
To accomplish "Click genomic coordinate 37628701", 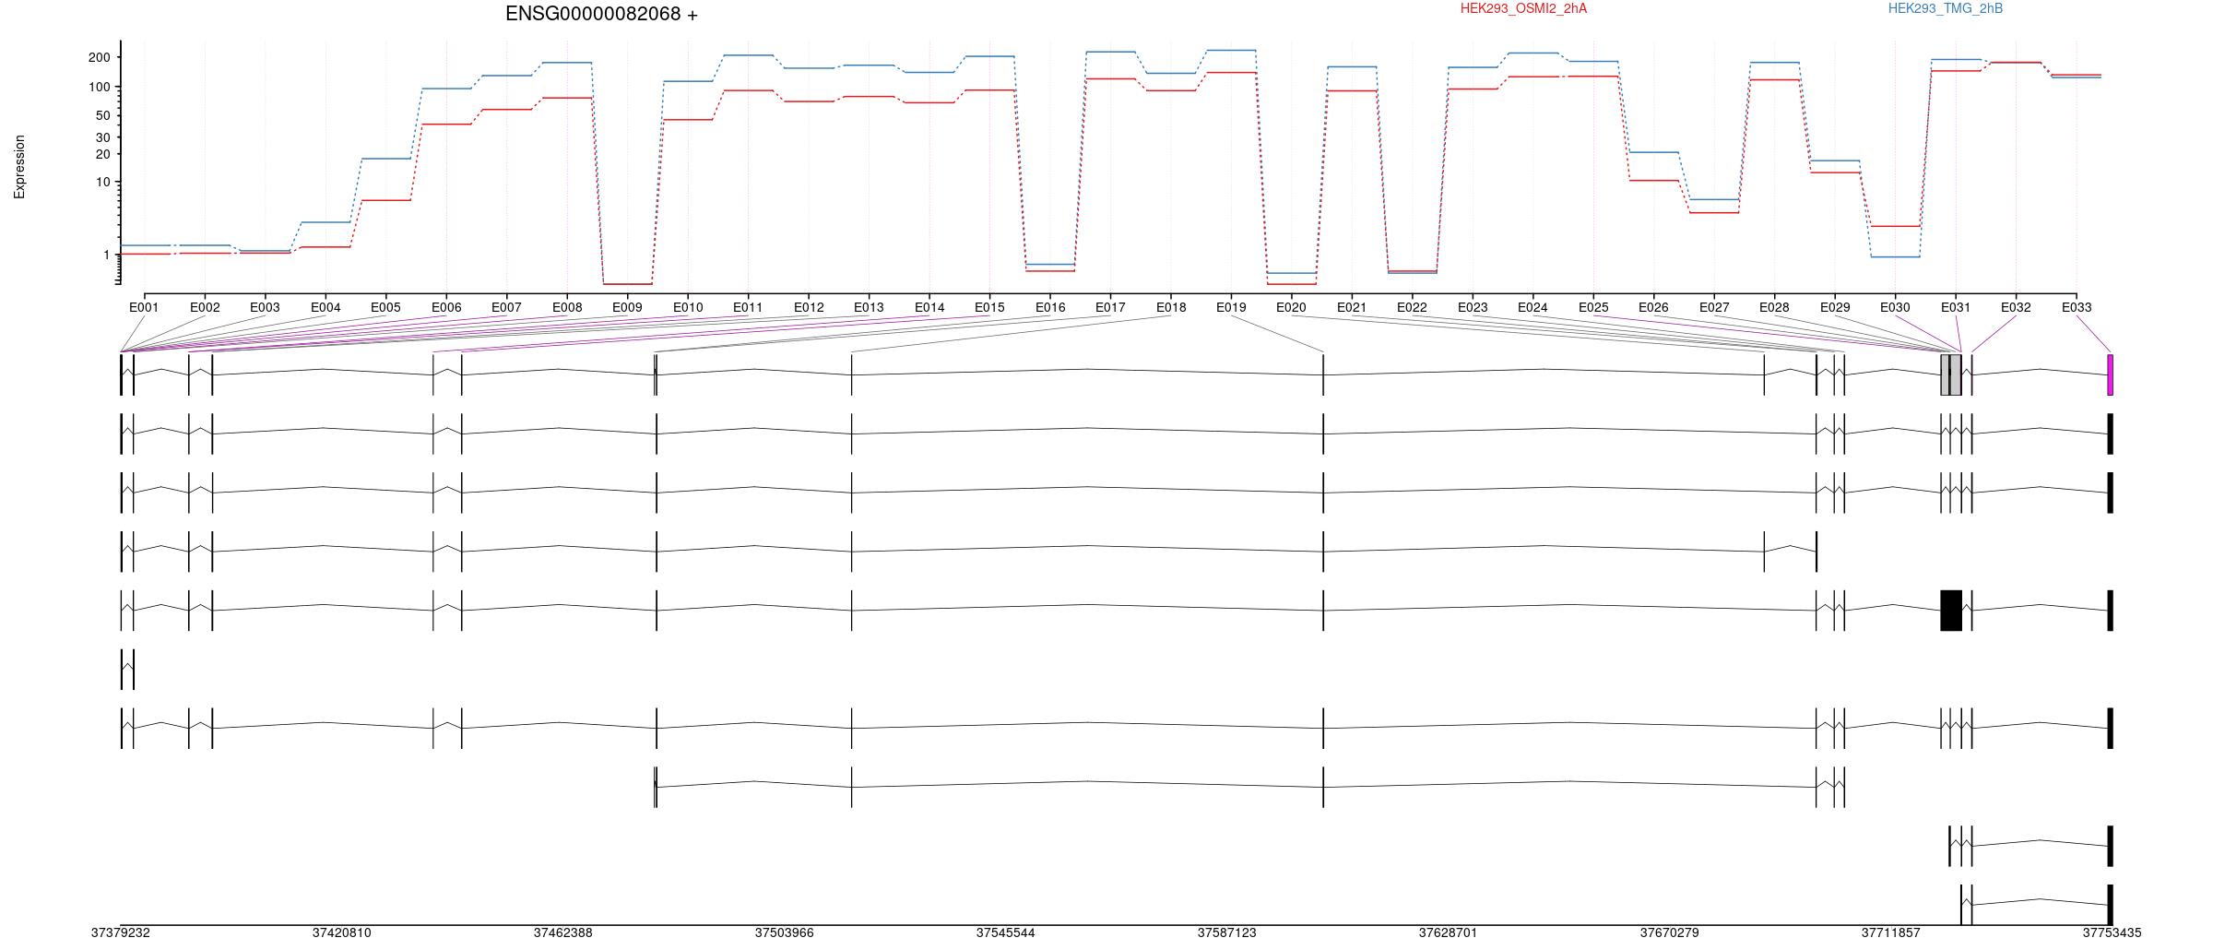I will click(x=1448, y=933).
